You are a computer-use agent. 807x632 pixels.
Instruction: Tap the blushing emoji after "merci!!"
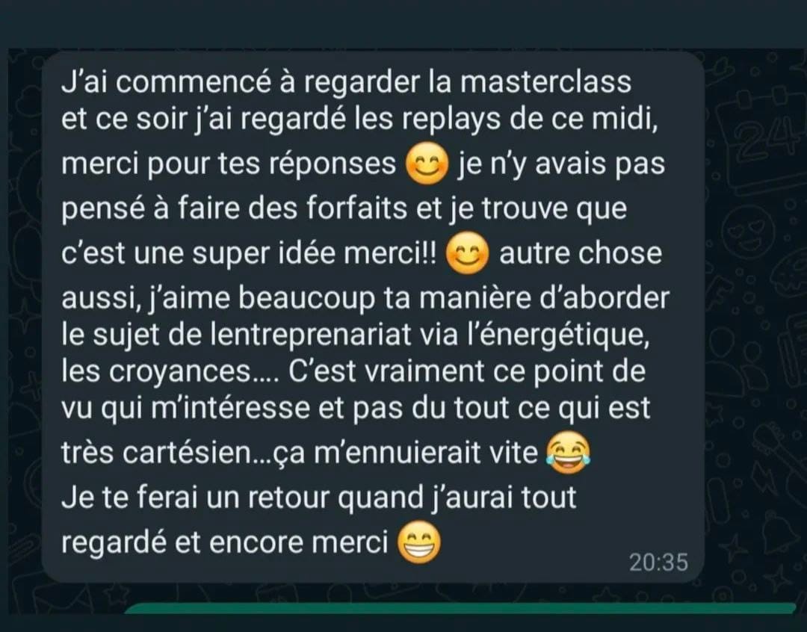467,253
